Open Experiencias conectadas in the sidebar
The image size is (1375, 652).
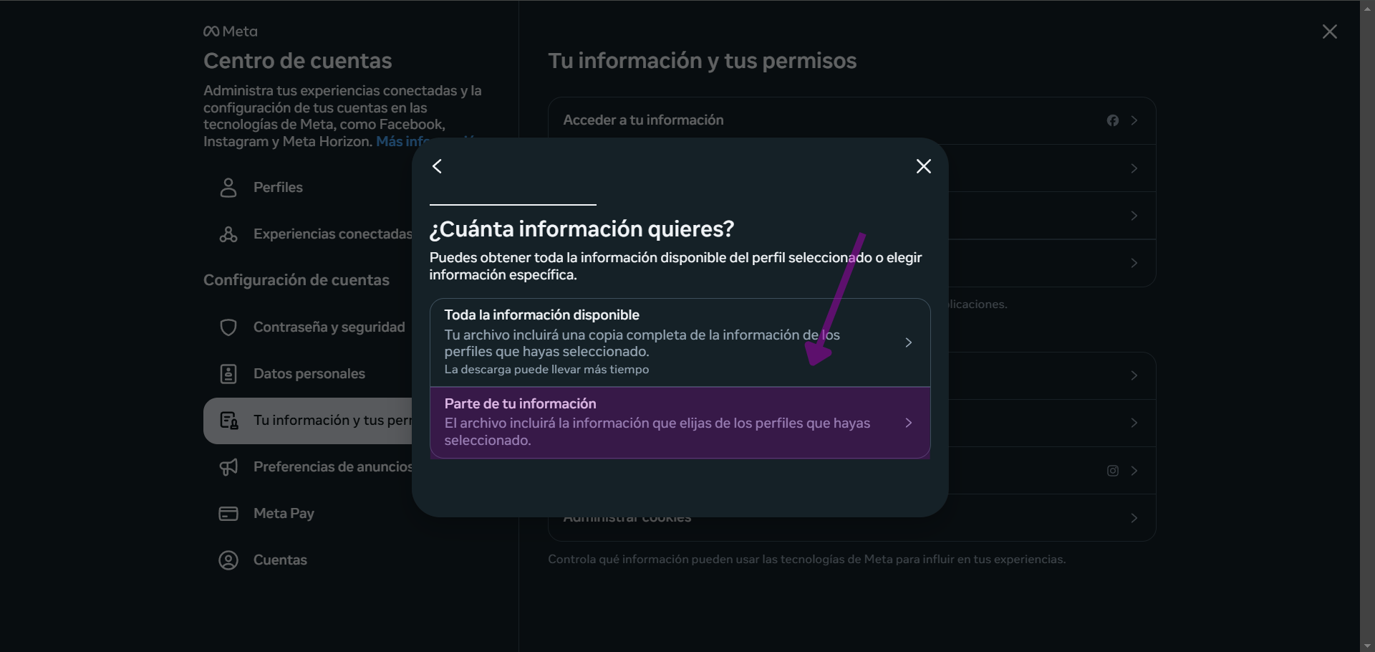click(308, 234)
